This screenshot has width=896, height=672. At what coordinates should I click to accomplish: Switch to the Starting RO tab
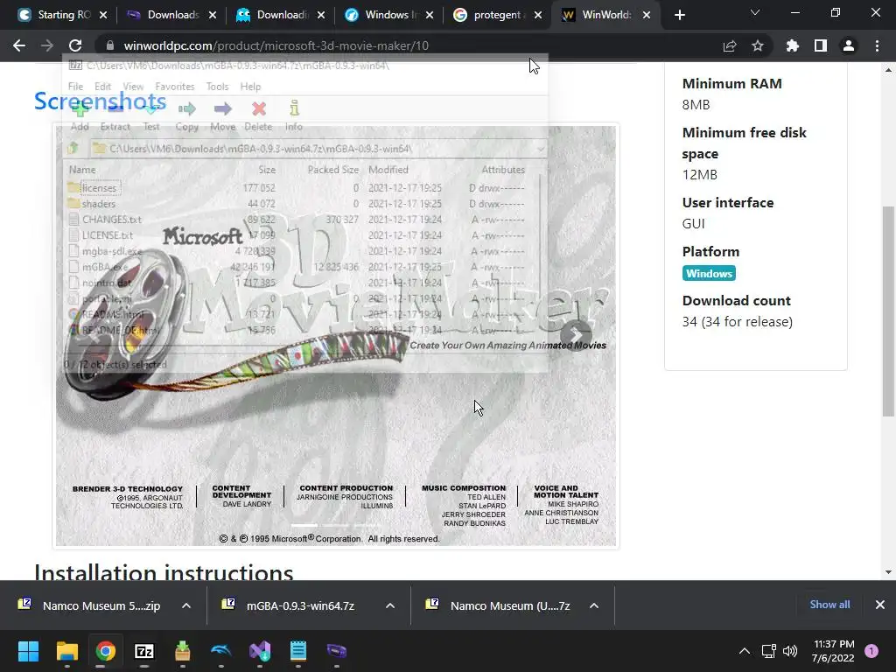[x=55, y=15]
